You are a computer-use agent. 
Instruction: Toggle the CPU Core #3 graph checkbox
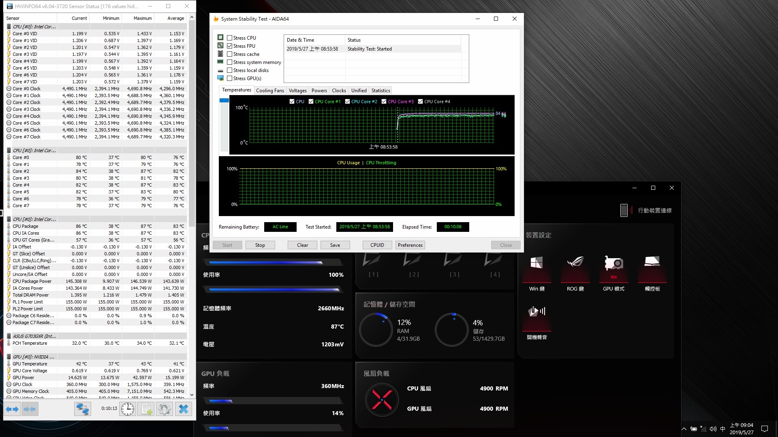coord(384,102)
